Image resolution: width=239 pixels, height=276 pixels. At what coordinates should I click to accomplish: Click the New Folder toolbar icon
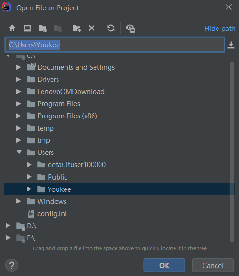tap(77, 29)
